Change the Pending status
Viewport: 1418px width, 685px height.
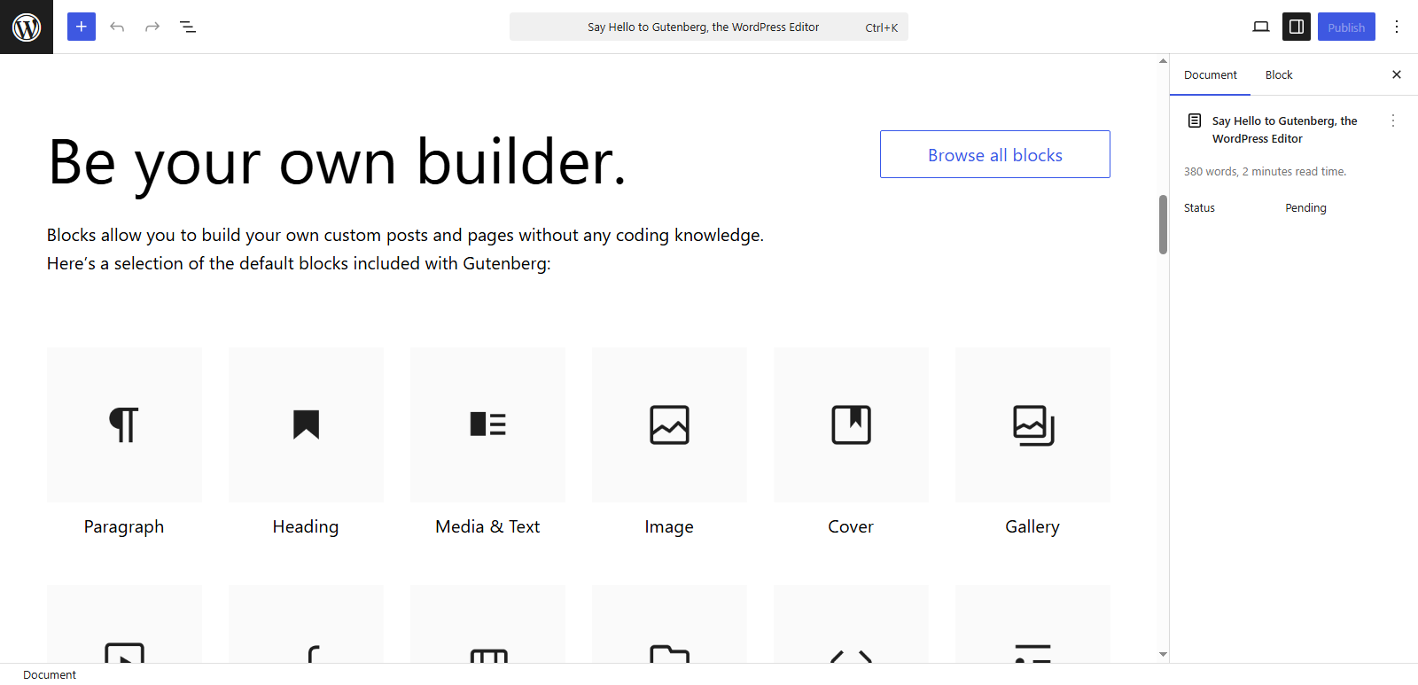tap(1305, 207)
